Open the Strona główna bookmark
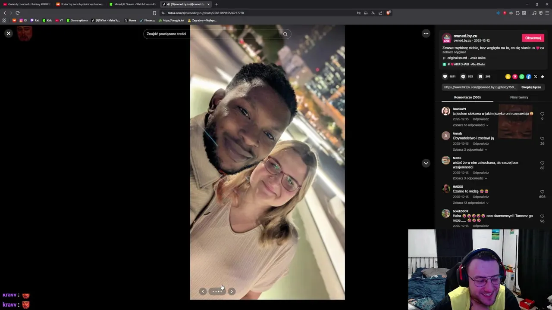The width and height of the screenshot is (552, 310). pyautogui.click(x=77, y=20)
